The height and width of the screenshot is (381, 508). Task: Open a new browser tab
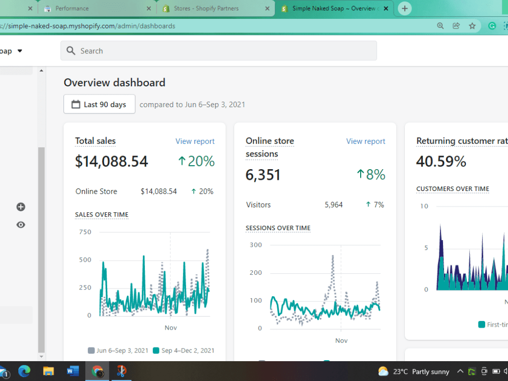coord(405,9)
